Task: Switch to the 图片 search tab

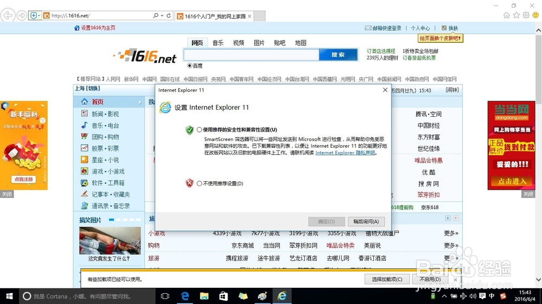Action: [259, 43]
